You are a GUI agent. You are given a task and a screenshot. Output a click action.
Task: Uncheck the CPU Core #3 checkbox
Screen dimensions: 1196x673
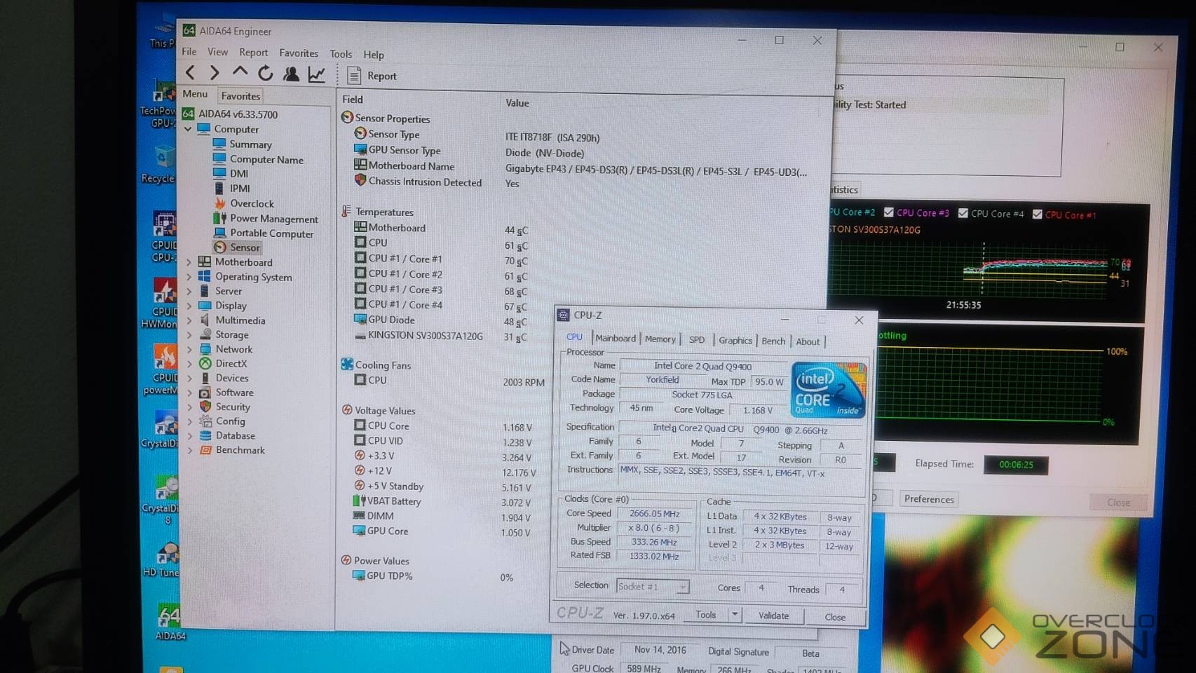point(889,212)
